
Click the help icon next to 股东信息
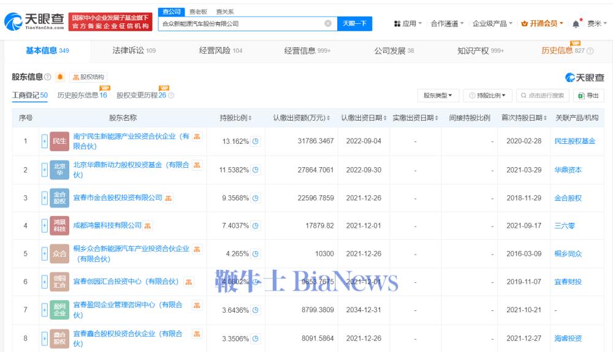coord(48,77)
